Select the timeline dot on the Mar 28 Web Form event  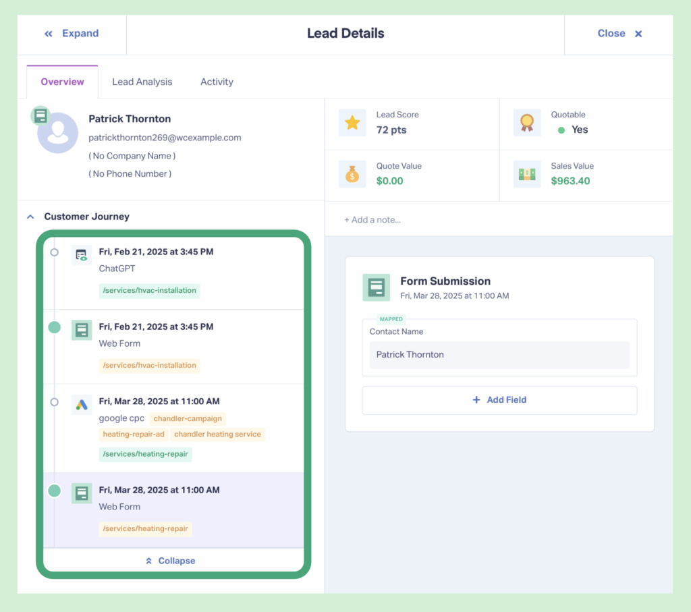[54, 491]
